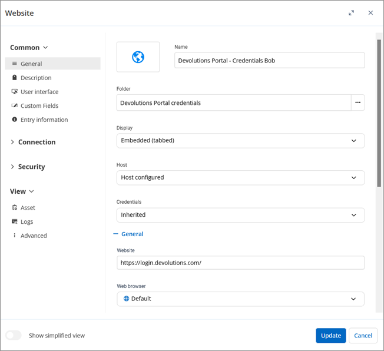Image resolution: width=384 pixels, height=351 pixels.
Task: Click the Folder text field
Action: coord(234,102)
